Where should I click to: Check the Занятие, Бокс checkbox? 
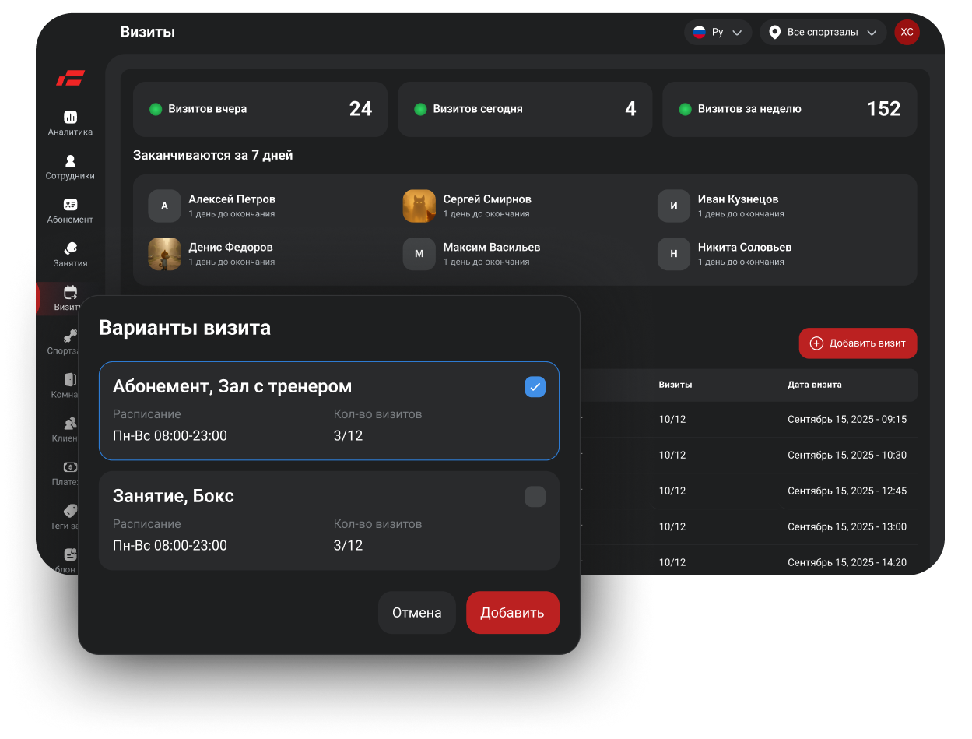click(535, 497)
